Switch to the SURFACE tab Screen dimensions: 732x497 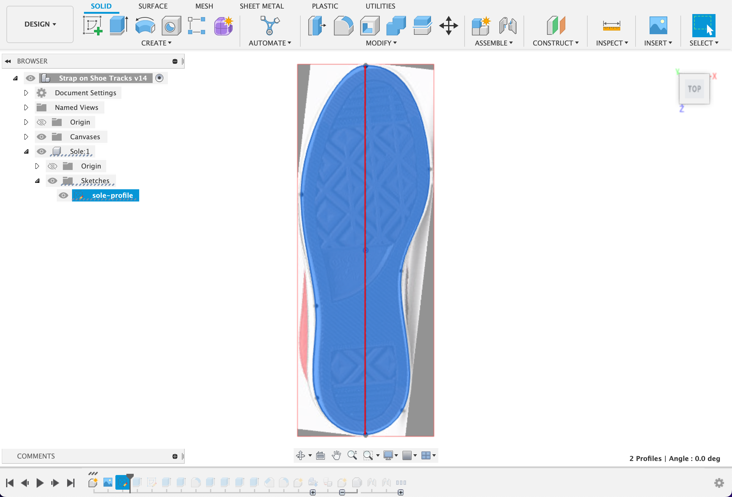point(153,6)
